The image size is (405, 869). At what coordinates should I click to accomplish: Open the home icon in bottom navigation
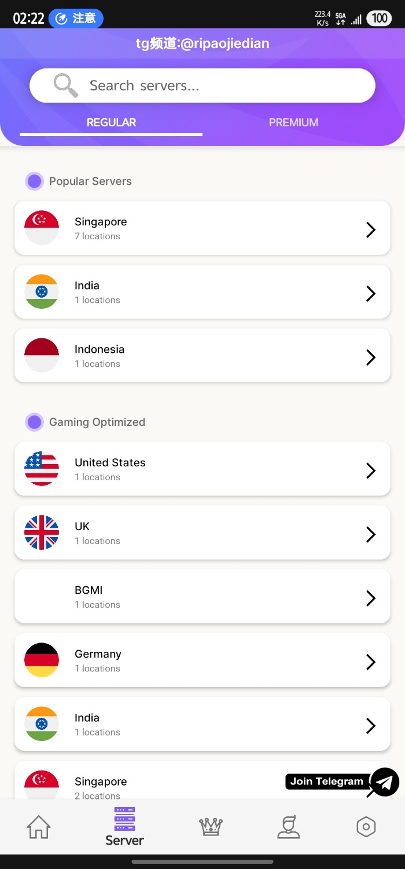coord(39,827)
